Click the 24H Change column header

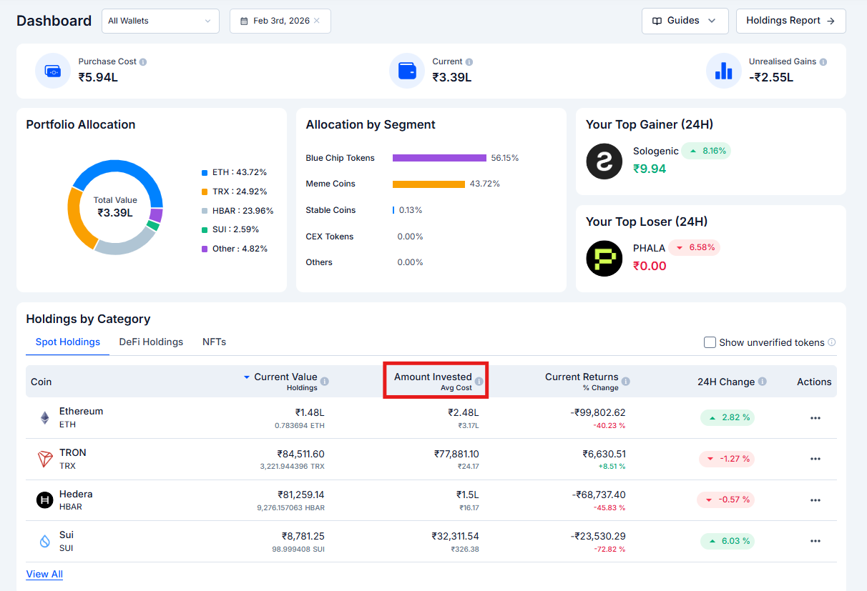(726, 382)
